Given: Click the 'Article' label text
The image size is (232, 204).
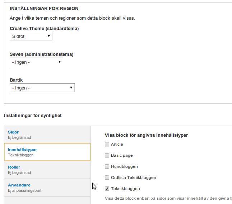Looking at the screenshot, I should pyautogui.click(x=117, y=144).
